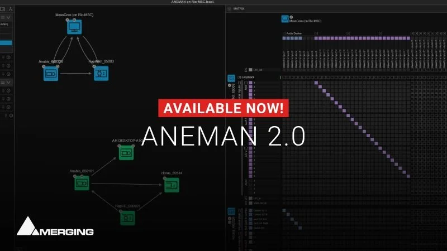Select the green Horus_80534 device node
Screen dimensions: 447x251
[172, 185]
